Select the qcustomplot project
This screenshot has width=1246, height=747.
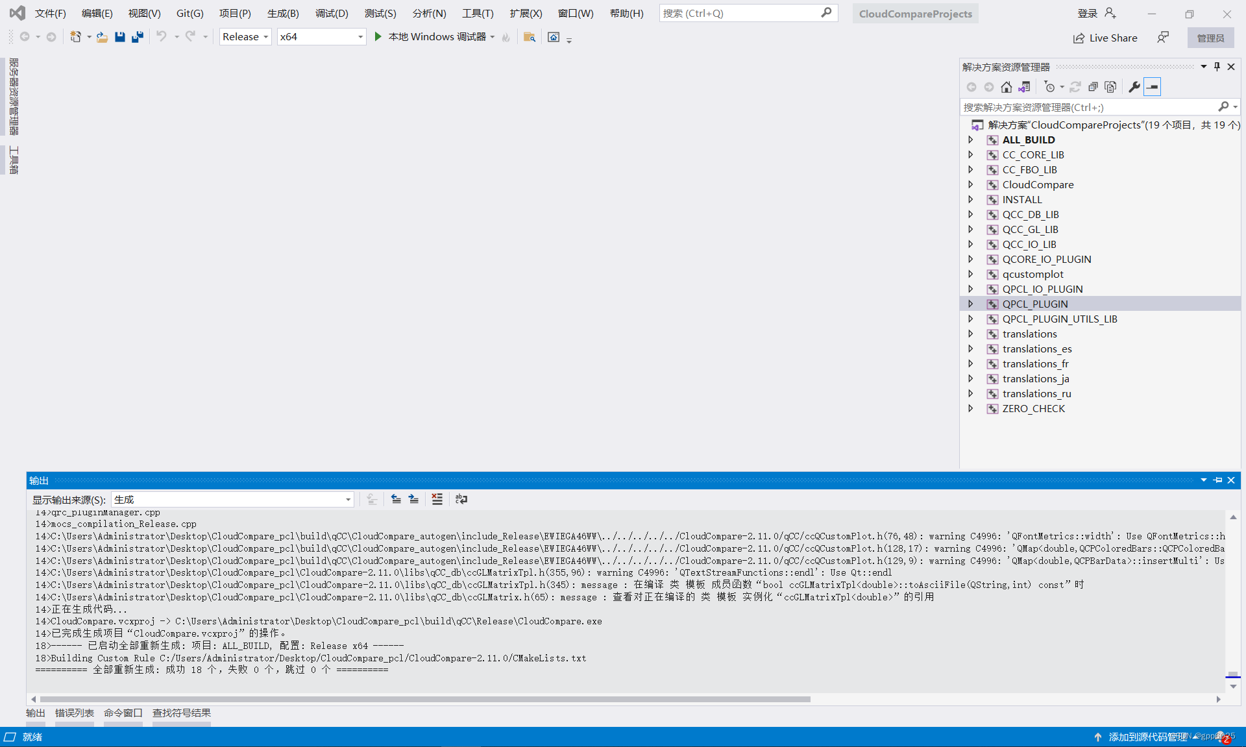click(x=1032, y=274)
